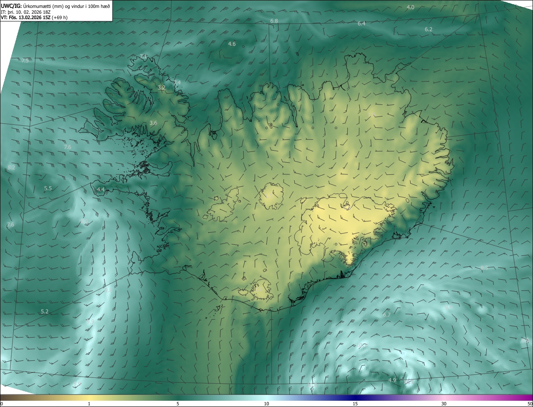This screenshot has width=533, height=407.
Task: Click the 3.2 value label in the Westfjords
Action: (x=162, y=88)
